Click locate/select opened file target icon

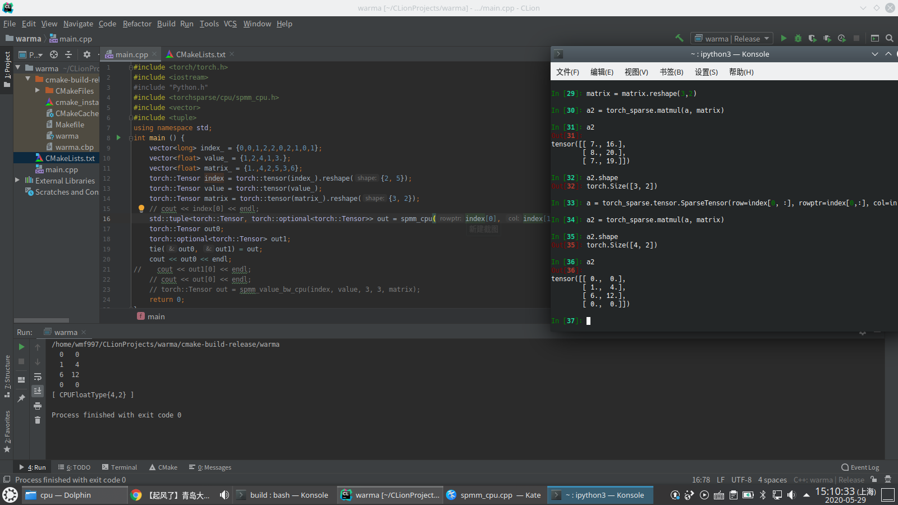pyautogui.click(x=54, y=54)
